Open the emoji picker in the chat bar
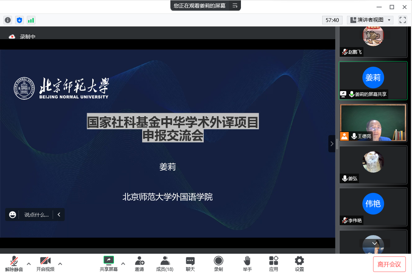 click(x=12, y=215)
